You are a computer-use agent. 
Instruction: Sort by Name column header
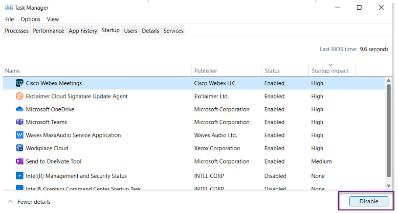pos(12,71)
